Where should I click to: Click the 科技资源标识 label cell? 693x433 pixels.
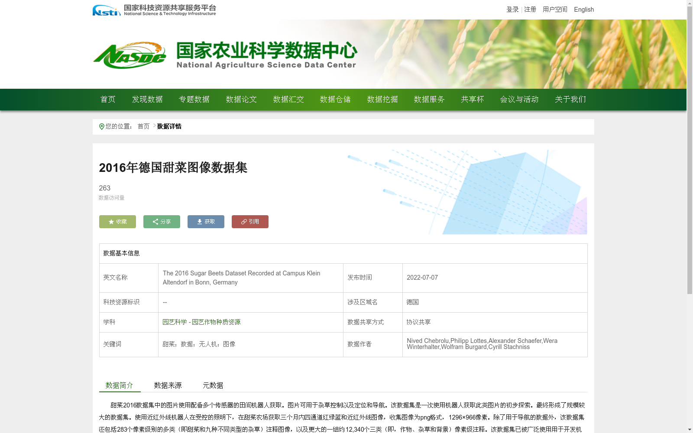tap(129, 302)
